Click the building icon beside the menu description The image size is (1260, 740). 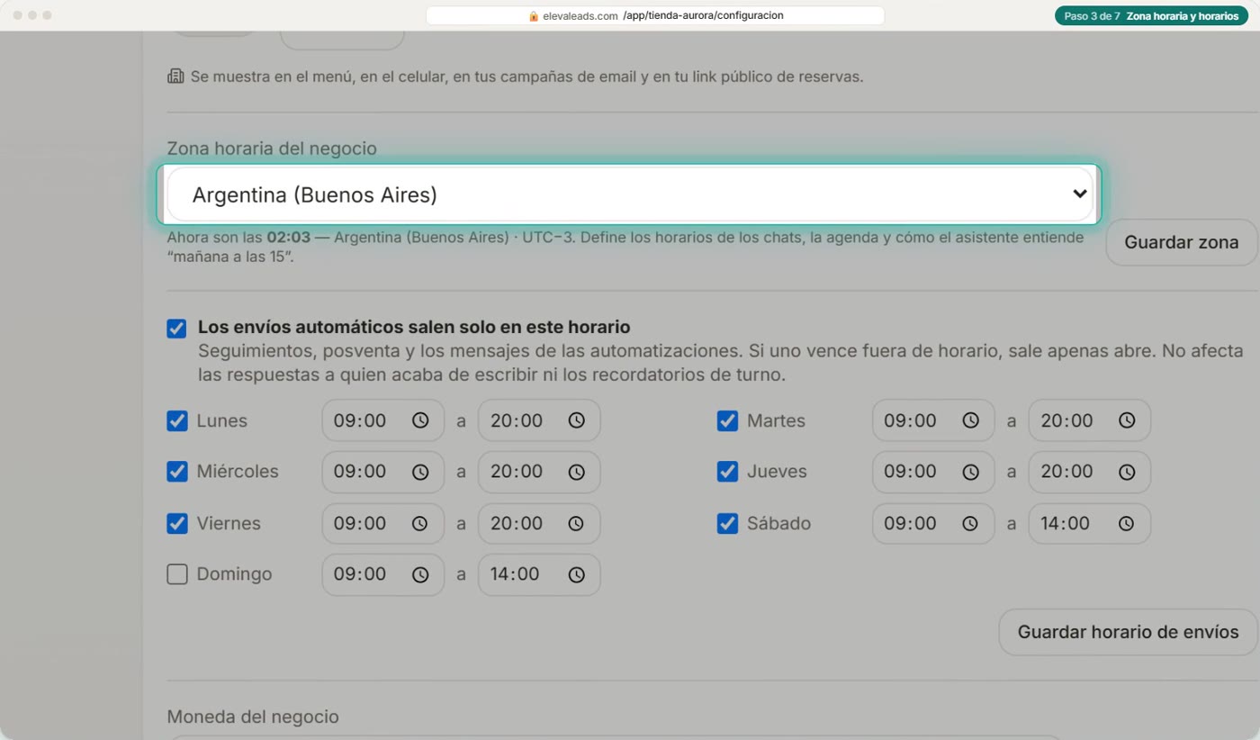pyautogui.click(x=175, y=77)
